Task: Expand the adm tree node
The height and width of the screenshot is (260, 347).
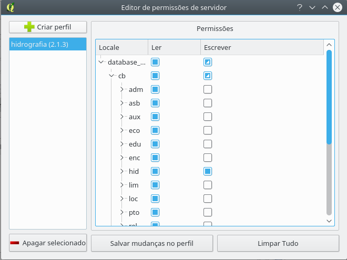Action: pyautogui.click(x=122, y=89)
